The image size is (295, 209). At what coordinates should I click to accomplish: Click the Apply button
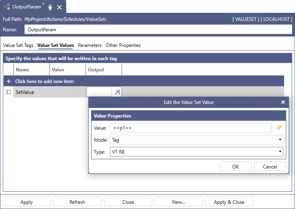[27, 202]
